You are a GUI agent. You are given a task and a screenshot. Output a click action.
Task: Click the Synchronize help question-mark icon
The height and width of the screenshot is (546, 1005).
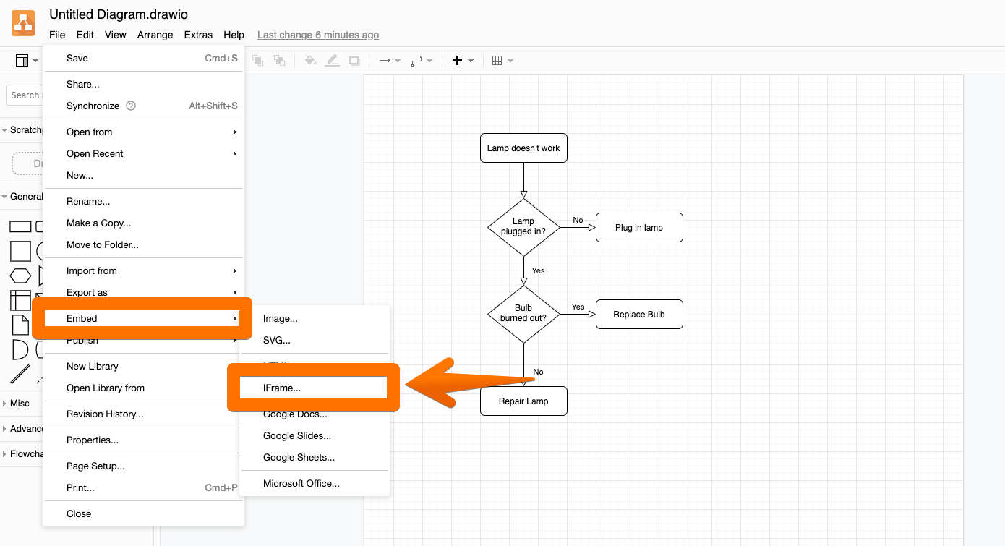coord(131,106)
